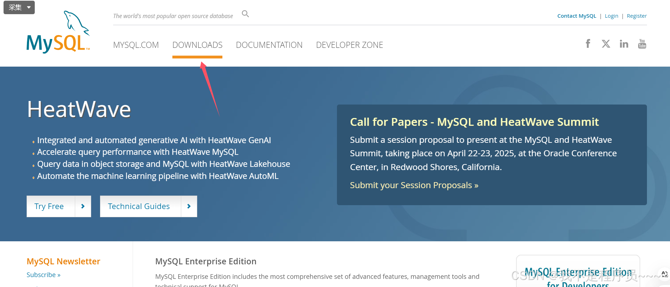Click the Register link
Image resolution: width=670 pixels, height=287 pixels.
click(x=637, y=16)
